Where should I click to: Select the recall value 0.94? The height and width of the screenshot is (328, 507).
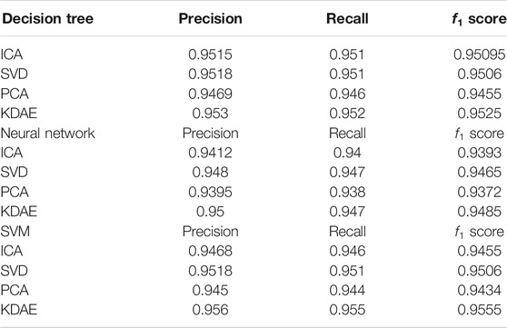tap(347, 153)
